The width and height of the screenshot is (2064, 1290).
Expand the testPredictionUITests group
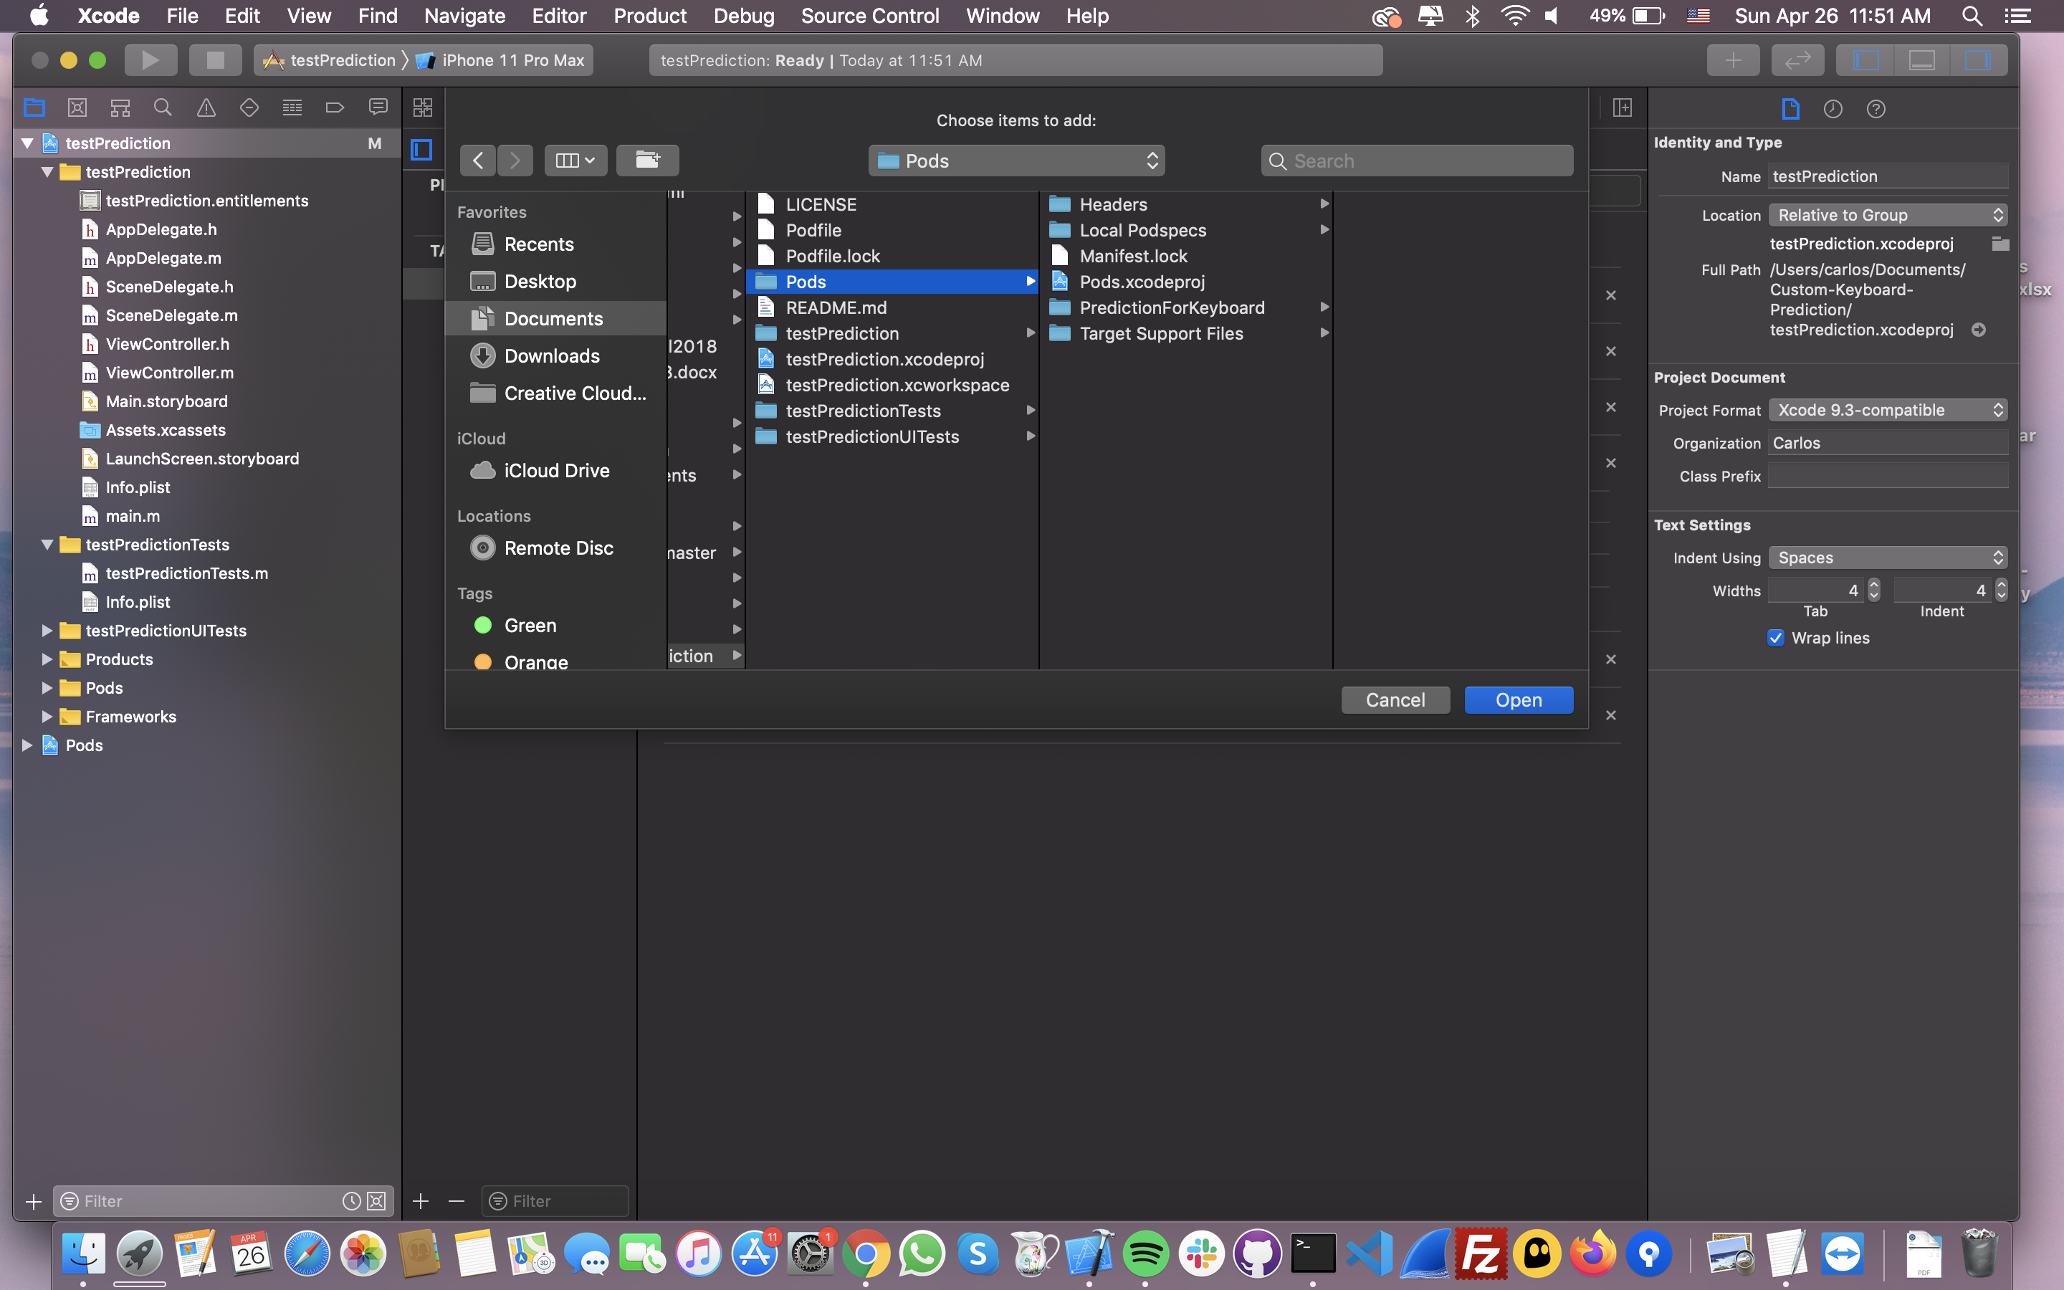(47, 631)
